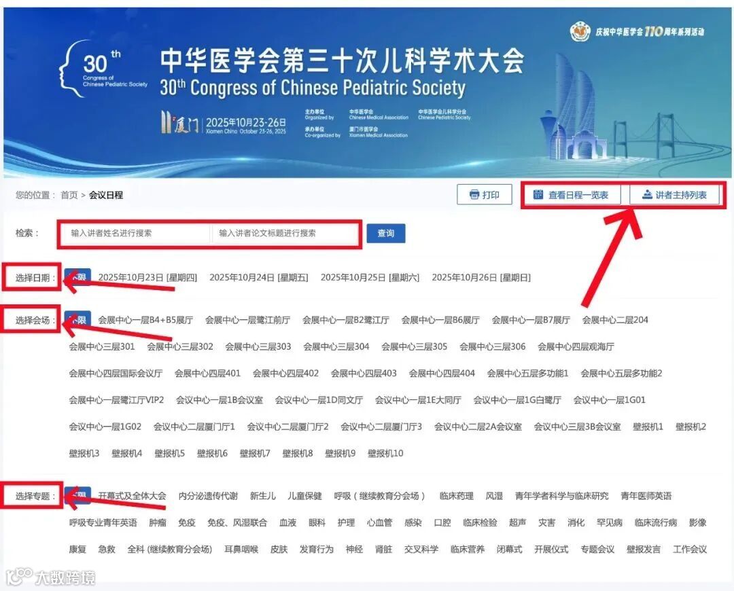The image size is (734, 591).
Task: Select venue 会议中心二层厦门厅3
Action: click(x=381, y=427)
